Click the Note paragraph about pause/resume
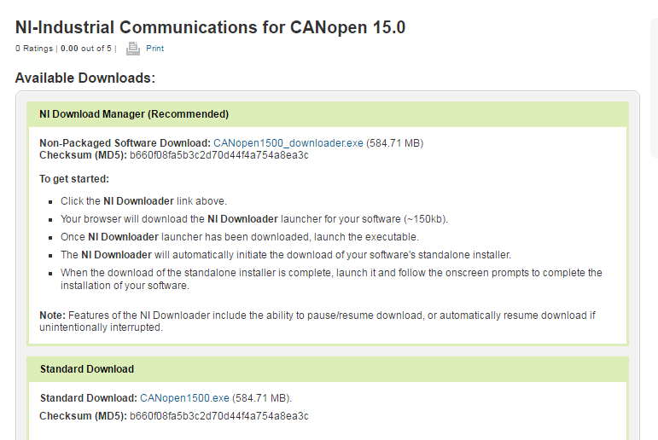The width and height of the screenshot is (658, 440). [x=317, y=321]
